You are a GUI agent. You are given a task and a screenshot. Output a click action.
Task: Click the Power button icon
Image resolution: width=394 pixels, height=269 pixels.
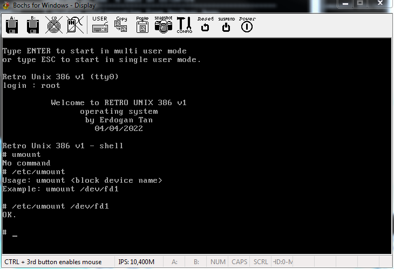[247, 25]
